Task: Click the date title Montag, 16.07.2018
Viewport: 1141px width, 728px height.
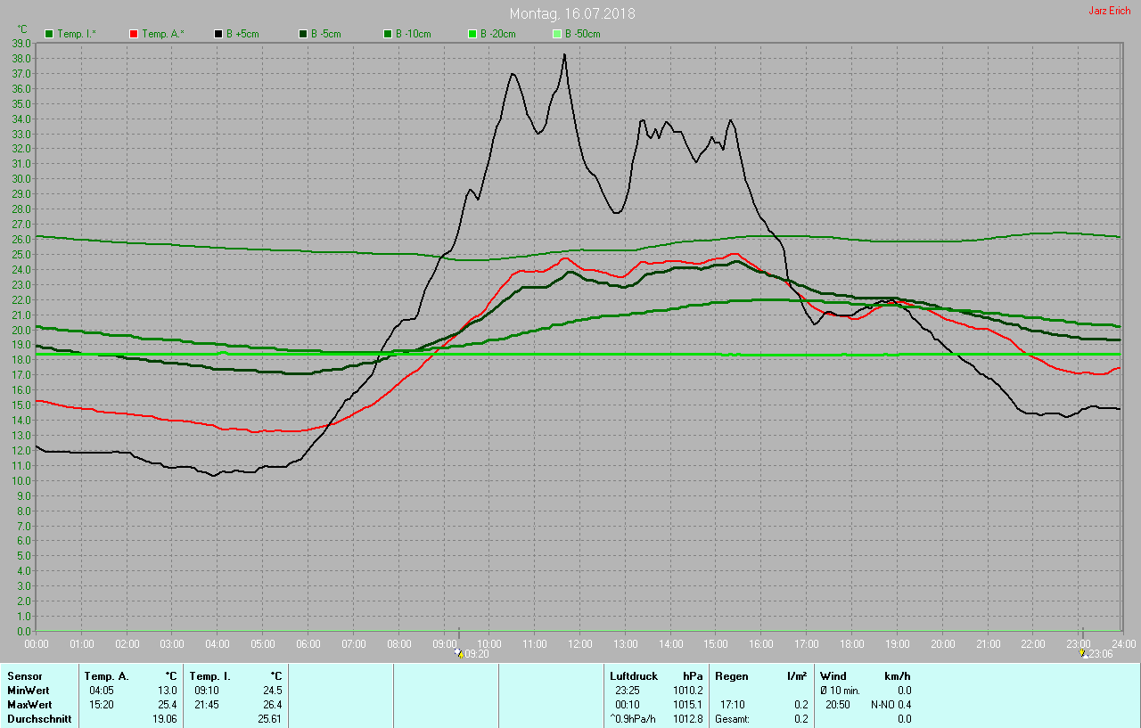Action: [572, 14]
